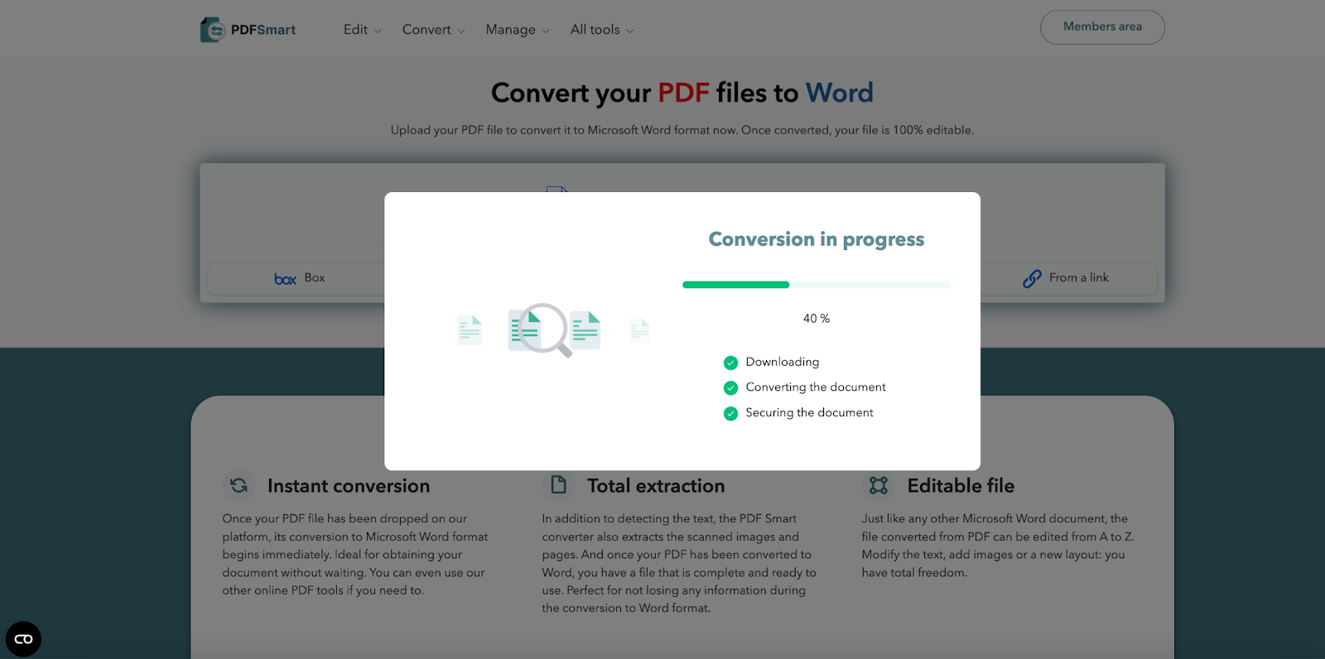Screen dimensions: 1325x659
Task: Click the Instant conversion heading
Action: coord(349,486)
